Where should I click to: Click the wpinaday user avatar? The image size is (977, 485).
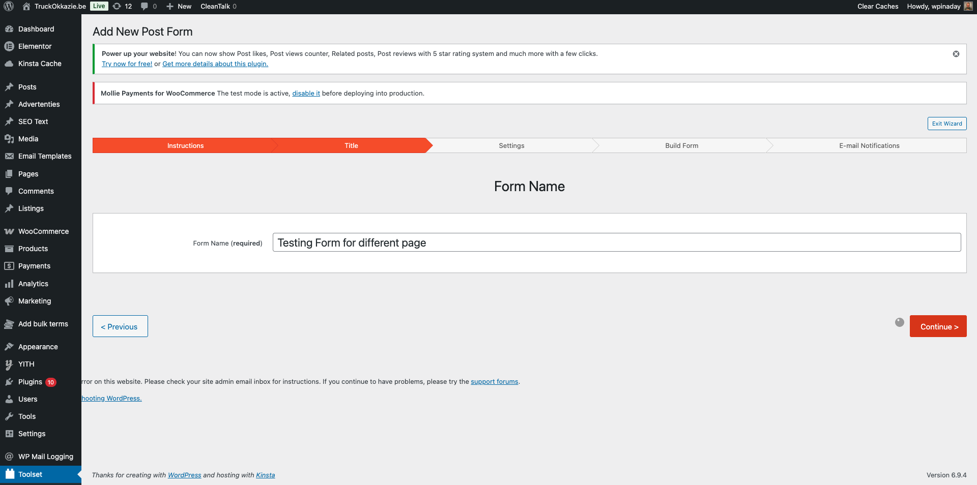click(968, 6)
